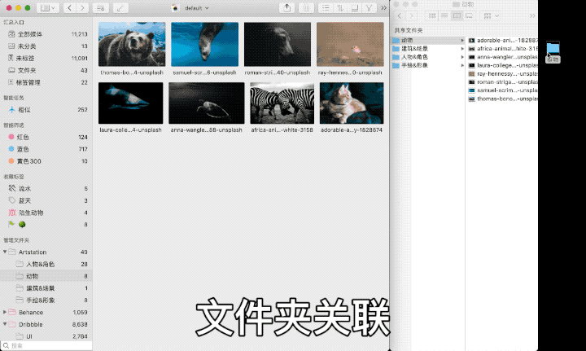Screen dimensions: 586x351
Task: Open the roman-stri dark animal thumbnail
Action: pos(278,44)
